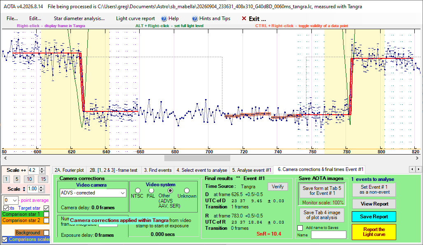This screenshot has height=245, width=423.
Task: Click the View Report button
Action: tap(374, 204)
